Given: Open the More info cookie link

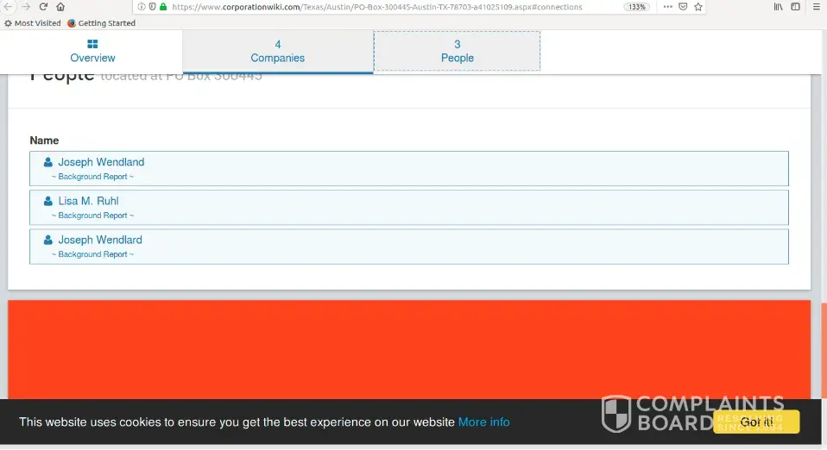Looking at the screenshot, I should [483, 422].
